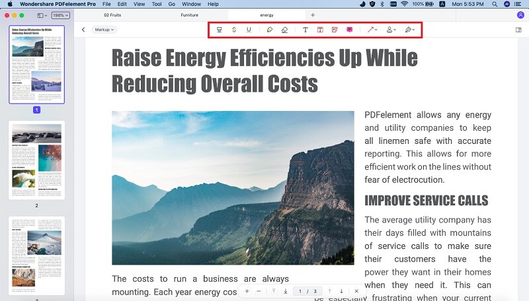Click the page number field 1 / 3
Image resolution: width=529 pixels, height=301 pixels.
click(307, 291)
